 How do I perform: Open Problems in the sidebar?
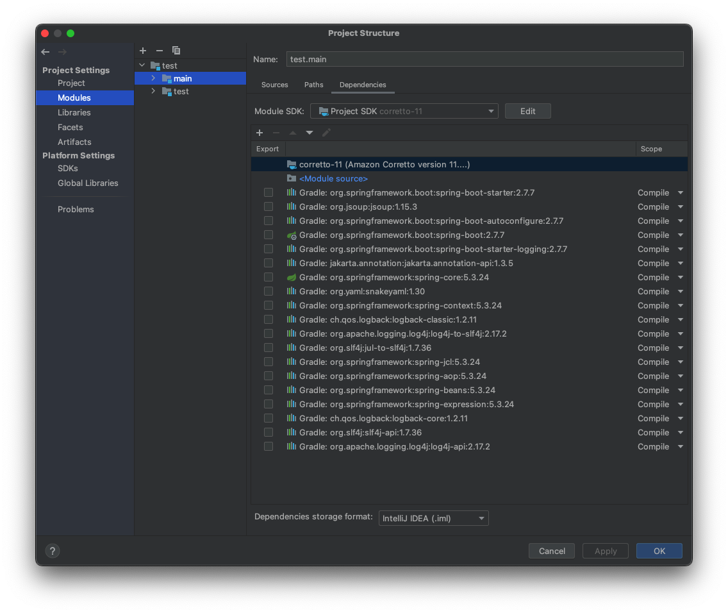click(x=76, y=210)
